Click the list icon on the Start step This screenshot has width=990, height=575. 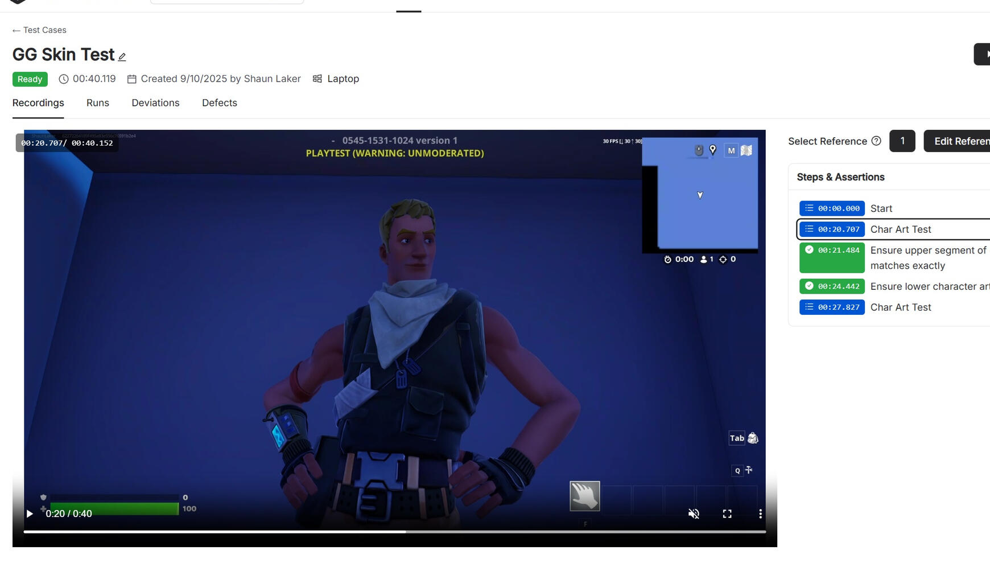click(x=808, y=208)
